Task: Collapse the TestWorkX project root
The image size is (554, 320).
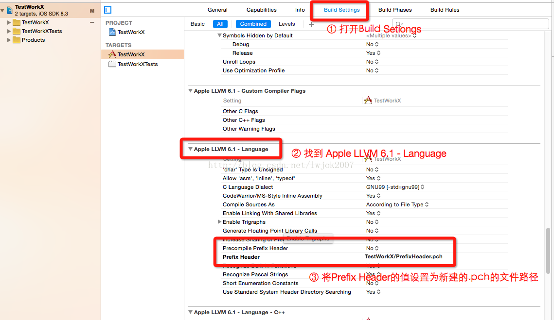Action: [x=2, y=10]
